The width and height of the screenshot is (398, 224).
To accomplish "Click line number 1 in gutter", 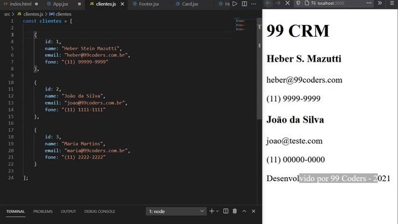I will pyautogui.click(x=12, y=21).
